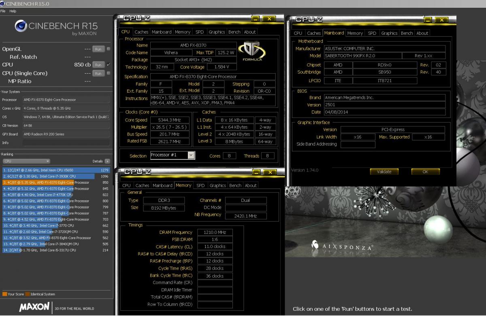
Task: Select ranking row 9 at 4.52 GHz
Action: [56, 219]
